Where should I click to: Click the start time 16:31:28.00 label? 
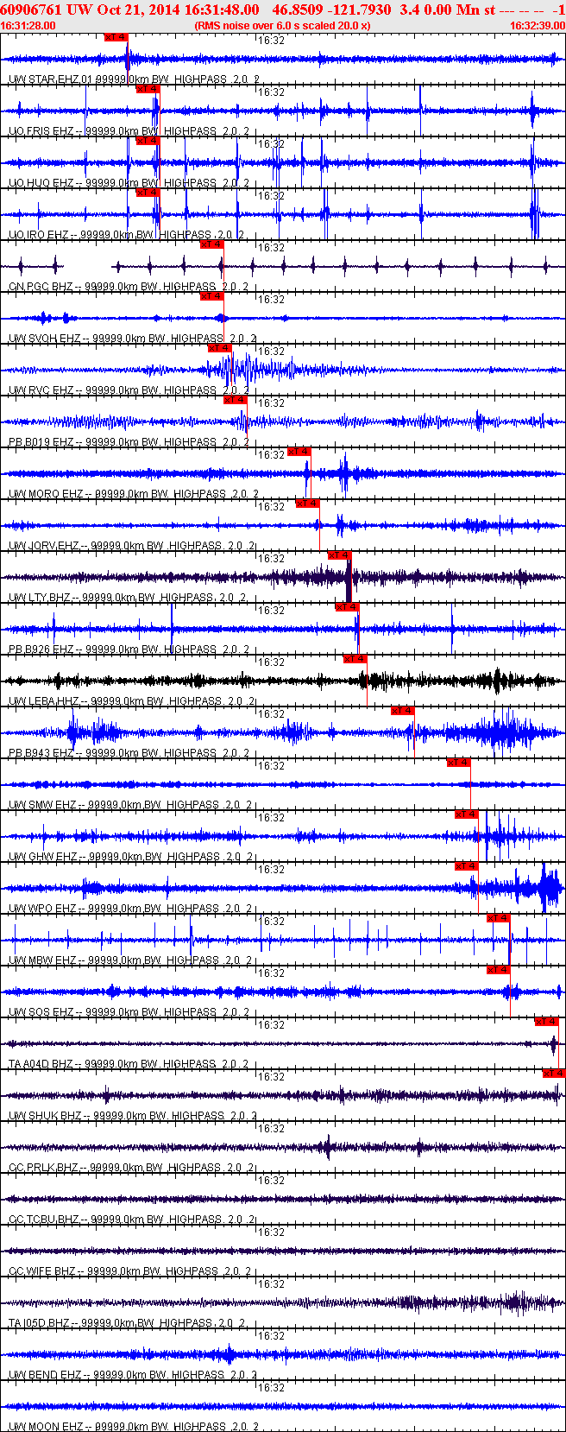[x=28, y=26]
